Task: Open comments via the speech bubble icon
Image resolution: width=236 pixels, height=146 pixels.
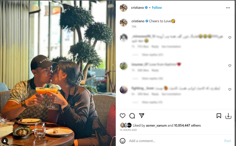Action: pos(132,116)
